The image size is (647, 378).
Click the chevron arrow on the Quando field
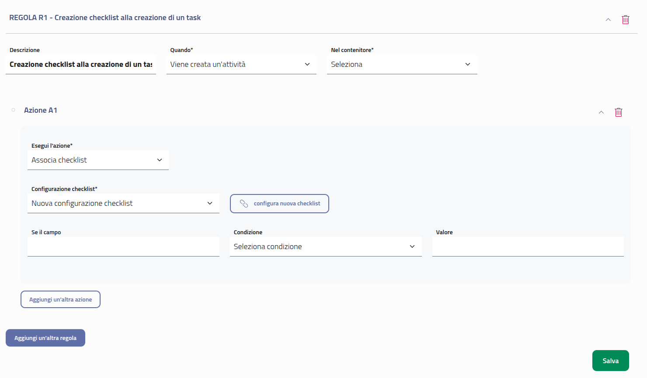(x=307, y=64)
